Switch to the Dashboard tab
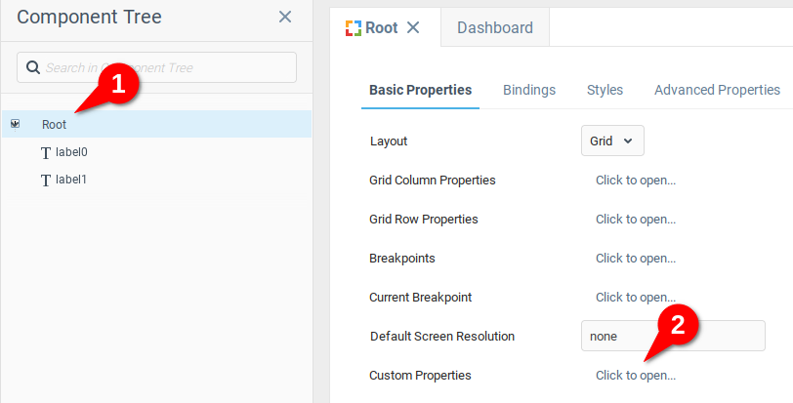Screen dimensions: 793x403 [x=494, y=27]
